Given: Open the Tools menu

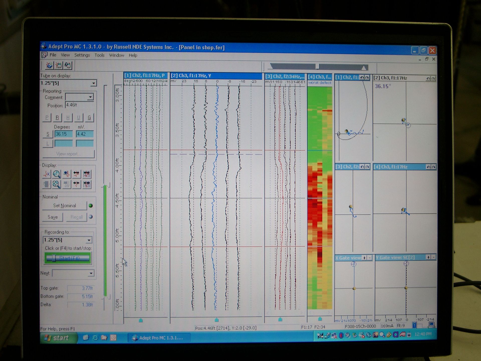Looking at the screenshot, I should tap(99, 55).
